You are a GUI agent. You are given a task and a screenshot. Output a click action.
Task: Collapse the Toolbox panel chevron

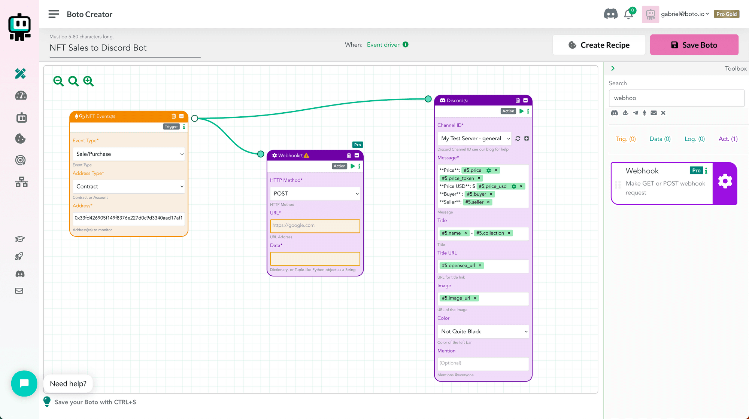coord(613,68)
